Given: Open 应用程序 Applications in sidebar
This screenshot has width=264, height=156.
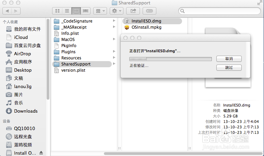Looking at the screenshot, I should click(x=19, y=62).
